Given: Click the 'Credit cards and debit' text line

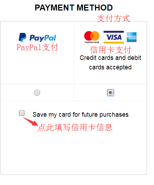Looking at the screenshot, I should pyautogui.click(x=110, y=58).
